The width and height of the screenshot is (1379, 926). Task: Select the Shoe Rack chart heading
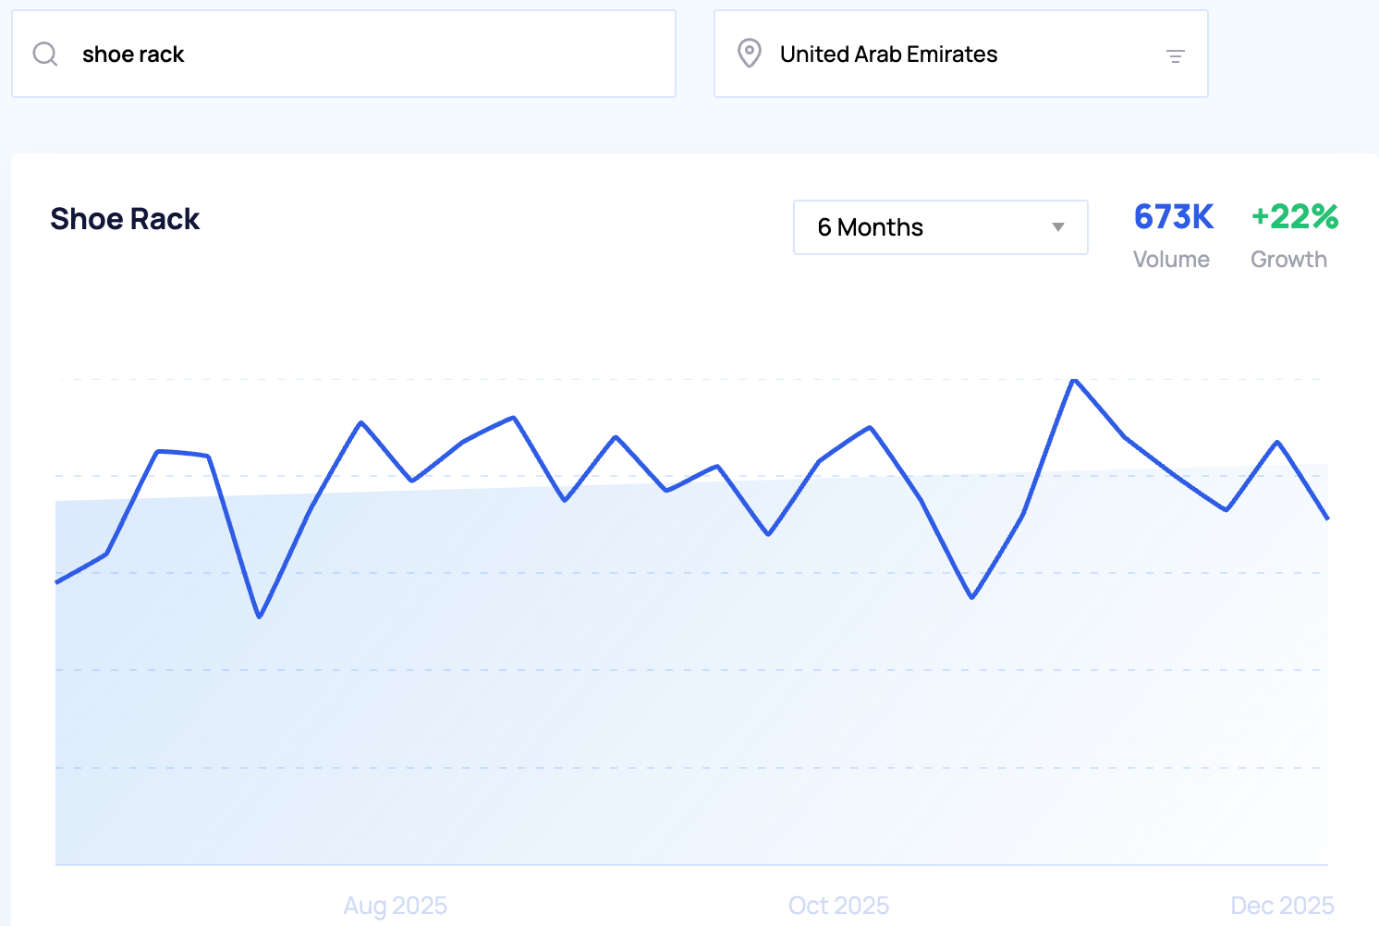tap(125, 219)
